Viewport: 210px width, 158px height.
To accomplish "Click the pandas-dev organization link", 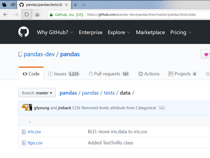I will [x=39, y=54].
